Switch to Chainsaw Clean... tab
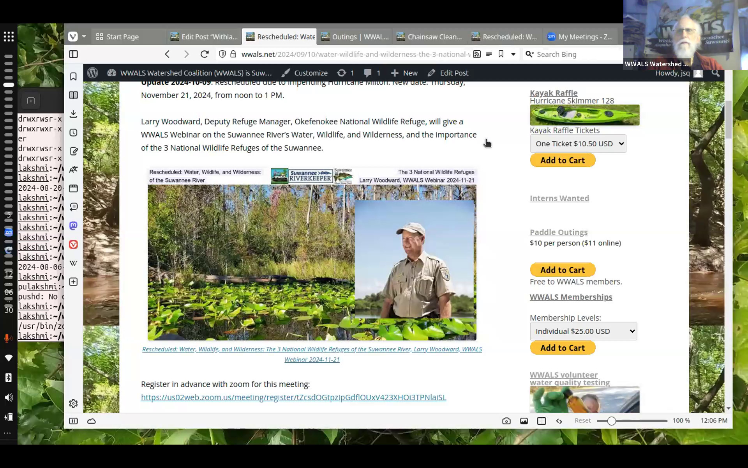Image resolution: width=748 pixels, height=468 pixels. click(x=430, y=37)
